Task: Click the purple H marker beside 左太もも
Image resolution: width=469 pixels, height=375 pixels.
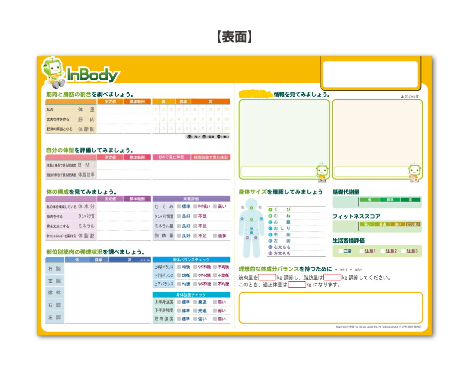Action: point(270,253)
